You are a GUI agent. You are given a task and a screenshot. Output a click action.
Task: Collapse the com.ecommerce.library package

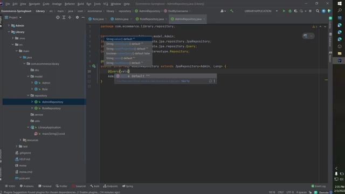coord(24,64)
